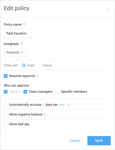The height and width of the screenshot is (150, 115).
Task: Select the Days time unit radio button
Action: pyautogui.click(x=24, y=65)
